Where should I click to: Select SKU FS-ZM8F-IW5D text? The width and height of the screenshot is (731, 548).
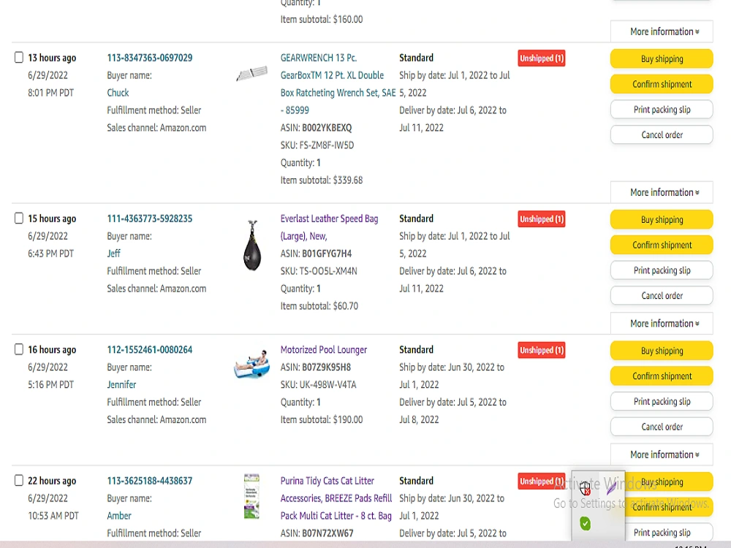pyautogui.click(x=326, y=145)
